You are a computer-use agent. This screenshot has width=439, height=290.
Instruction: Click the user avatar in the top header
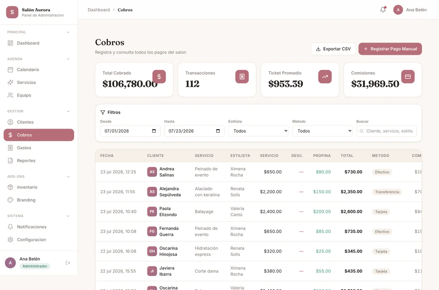[x=398, y=10]
